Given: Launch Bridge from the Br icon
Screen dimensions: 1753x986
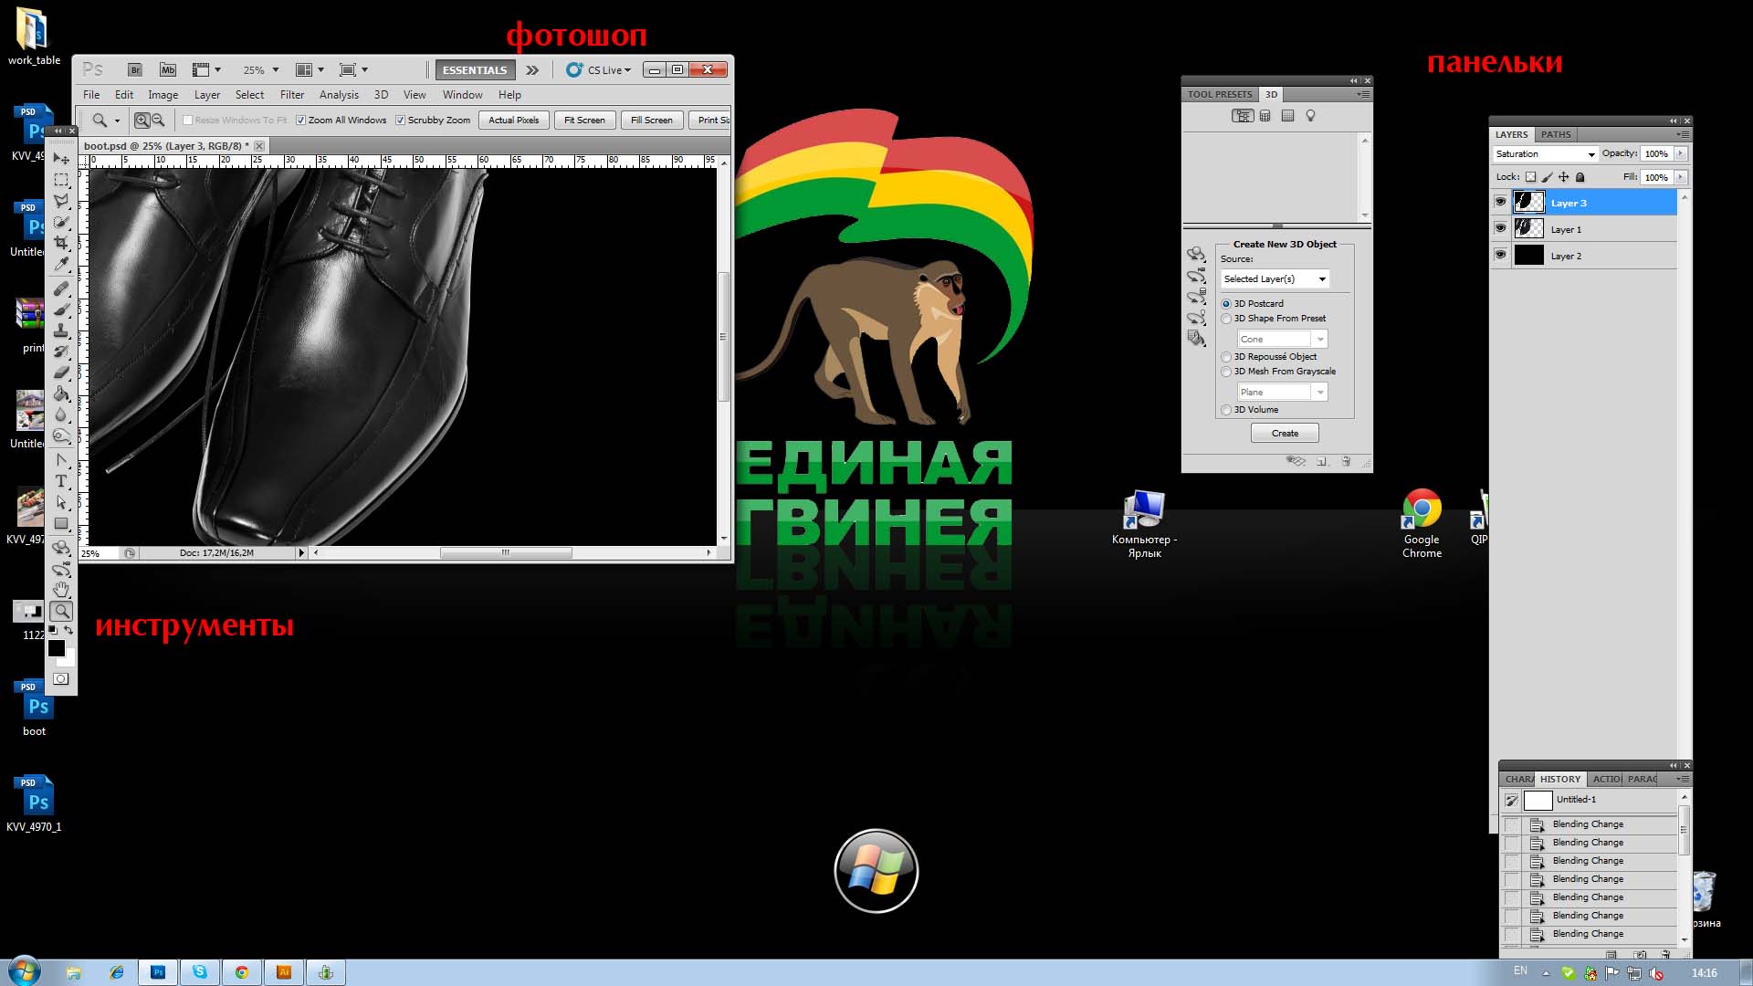Looking at the screenshot, I should coord(135,69).
